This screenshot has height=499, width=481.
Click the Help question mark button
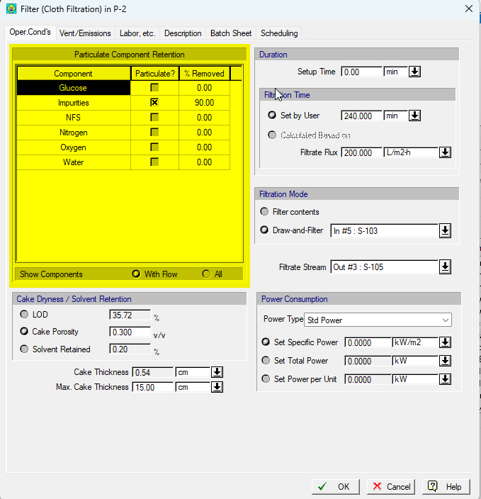[x=446, y=486]
